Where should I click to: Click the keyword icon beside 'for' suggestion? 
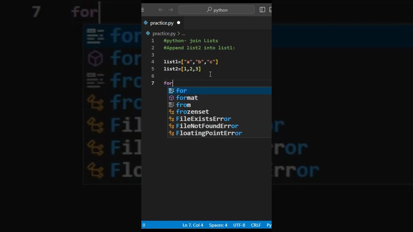pyautogui.click(x=171, y=91)
